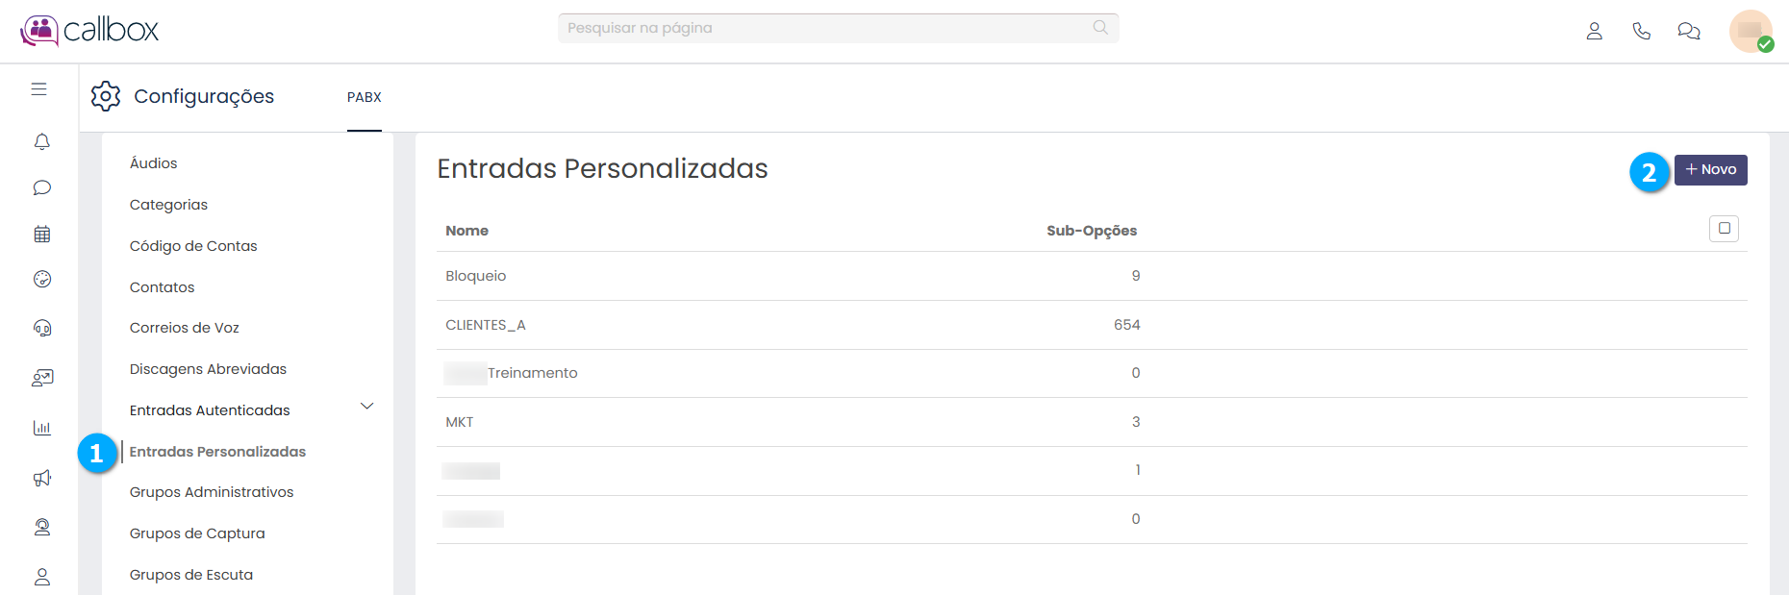
Task: Expand the Entradas Autenticadas submenu chevron
Action: pos(366,407)
